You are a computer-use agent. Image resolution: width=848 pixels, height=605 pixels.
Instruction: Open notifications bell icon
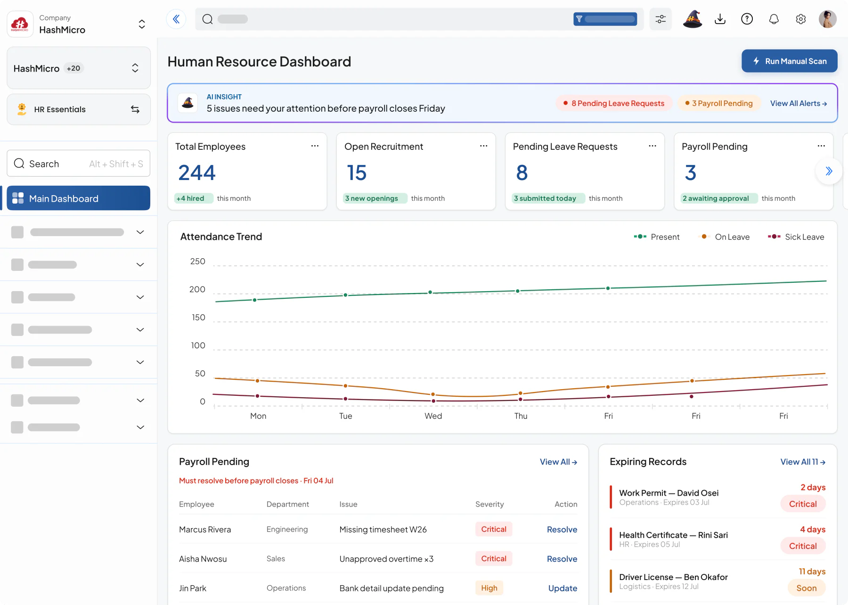point(774,19)
